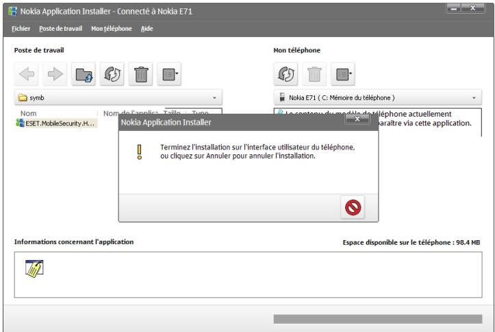Expand the symb folder dropdown
This screenshot has height=332, width=495.
214,97
